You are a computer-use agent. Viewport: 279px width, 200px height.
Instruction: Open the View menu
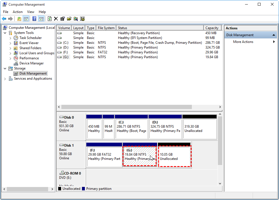(31, 12)
